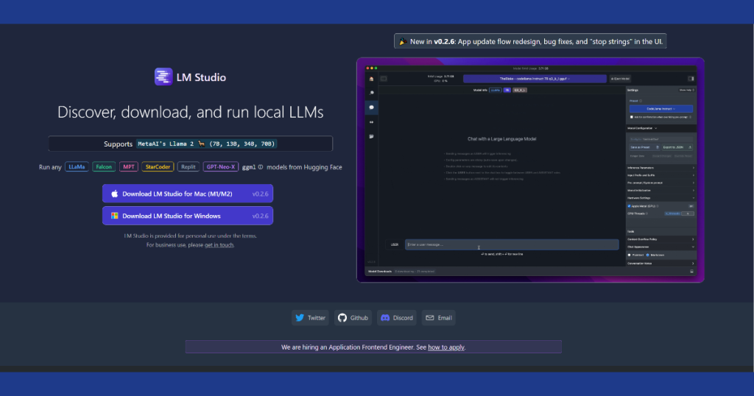
Task: Click Export to JSON in settings panel
Action: point(677,147)
